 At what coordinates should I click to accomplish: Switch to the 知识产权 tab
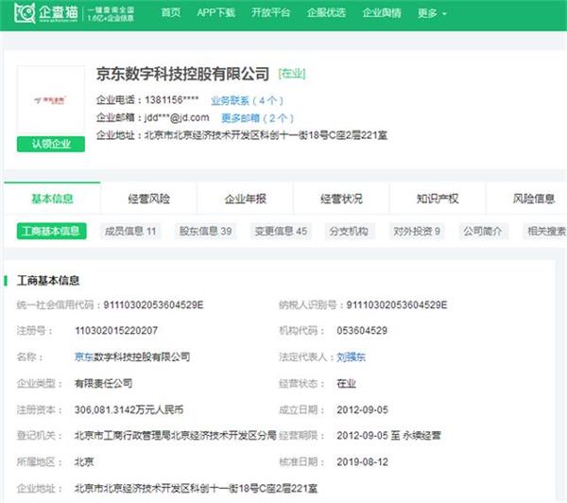pos(438,199)
